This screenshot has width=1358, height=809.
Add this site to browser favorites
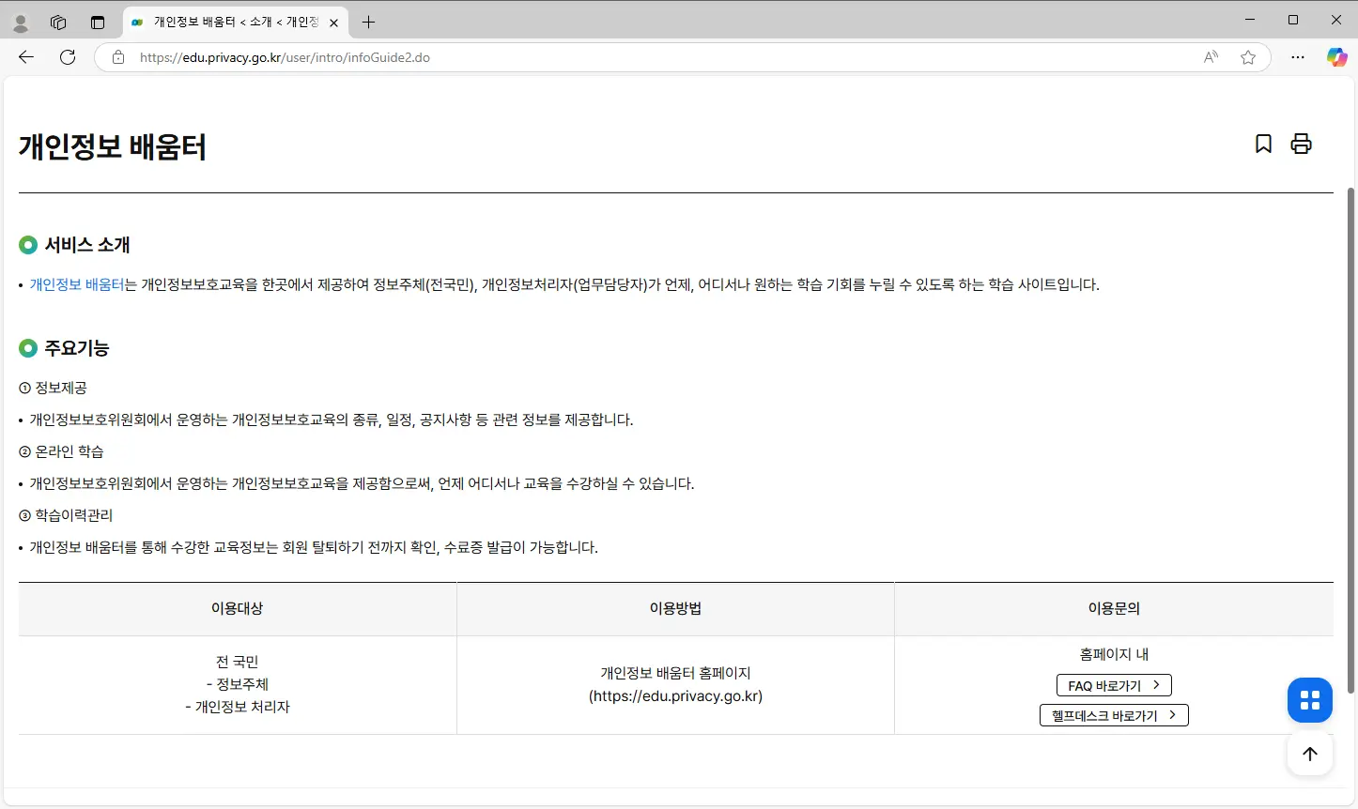pyautogui.click(x=1248, y=56)
